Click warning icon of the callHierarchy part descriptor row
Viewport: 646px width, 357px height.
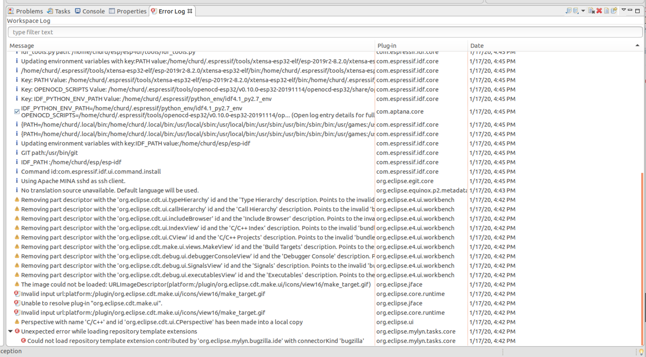pos(17,209)
